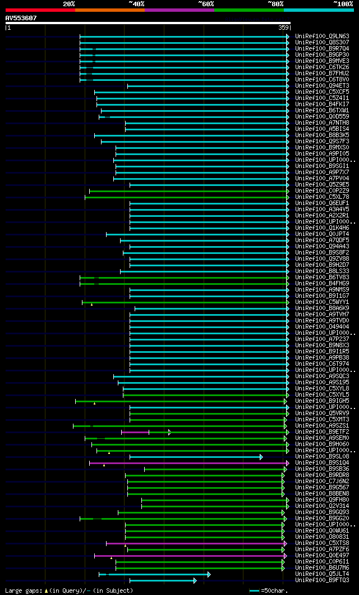Open the UniRef100_C5XCF5 hit
Image resolution: width=359 pixels, height=595 pixels.
[323, 92]
